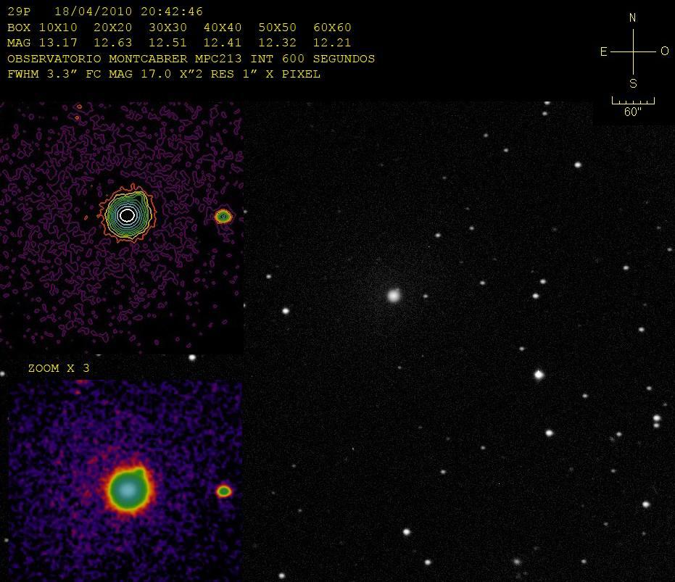Click the magnitude value "12.21"

[332, 43]
